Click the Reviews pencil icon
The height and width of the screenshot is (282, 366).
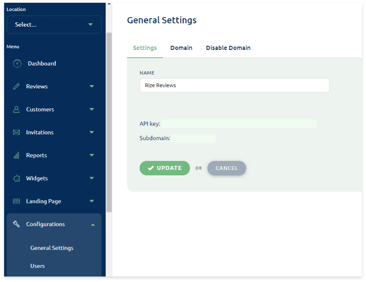point(16,87)
